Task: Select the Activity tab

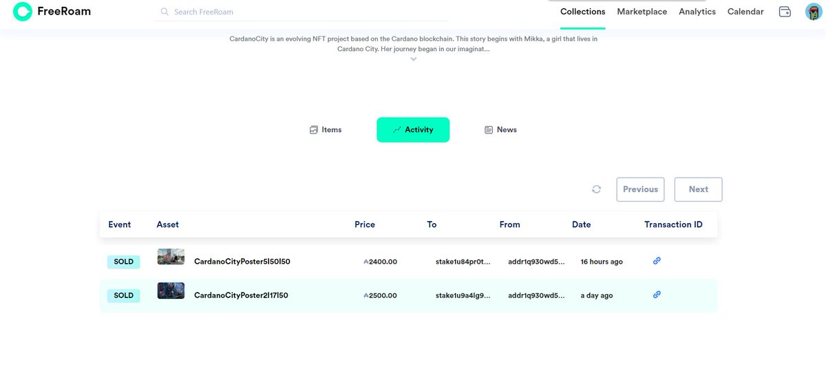Action: tap(413, 129)
